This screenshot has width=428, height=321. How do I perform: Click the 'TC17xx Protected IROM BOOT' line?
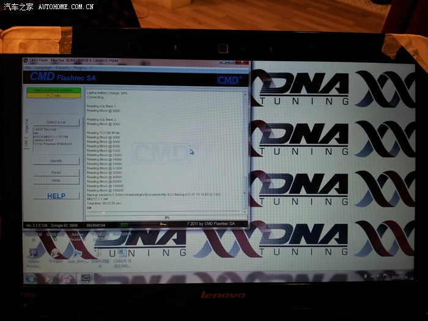(x=53, y=144)
